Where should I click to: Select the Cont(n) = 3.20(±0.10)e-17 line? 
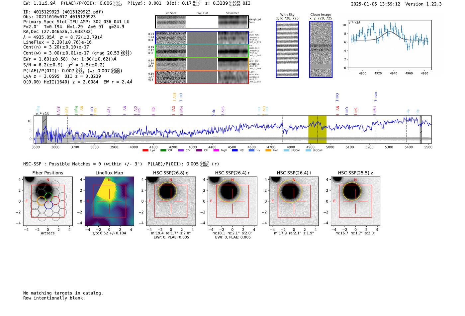coord(56,47)
